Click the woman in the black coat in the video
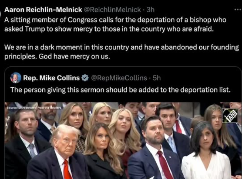Viewport: 242px width, 179px height. 103,151
